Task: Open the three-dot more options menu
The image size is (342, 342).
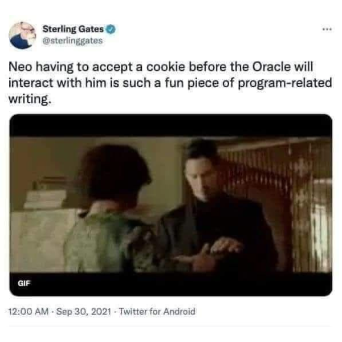Action: pyautogui.click(x=327, y=29)
